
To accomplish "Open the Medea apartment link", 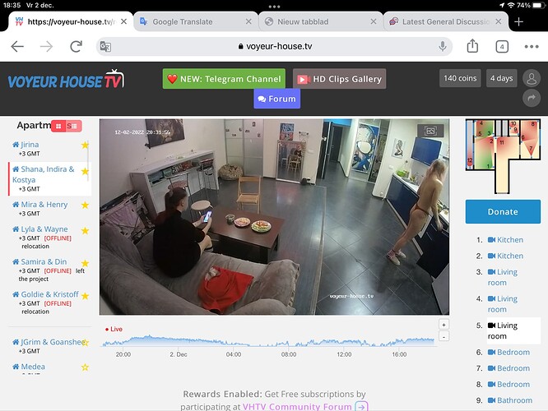I will tap(29, 367).
